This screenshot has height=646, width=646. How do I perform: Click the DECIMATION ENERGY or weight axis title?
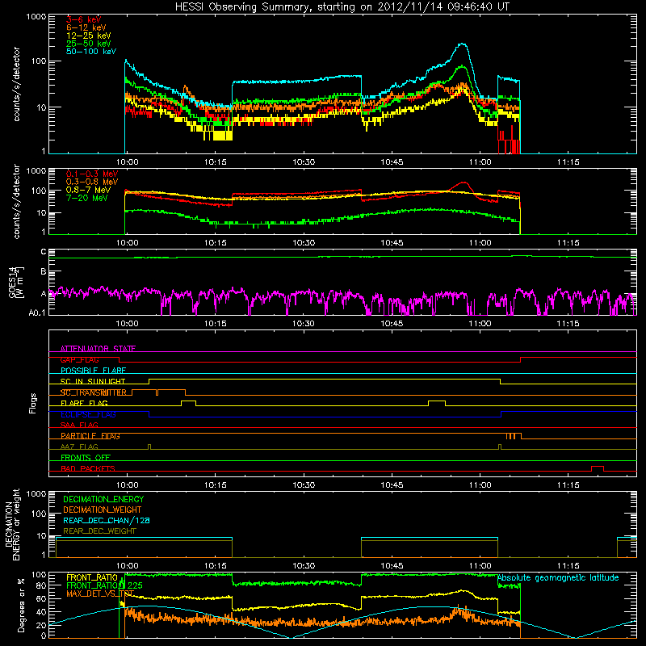click(x=12, y=524)
